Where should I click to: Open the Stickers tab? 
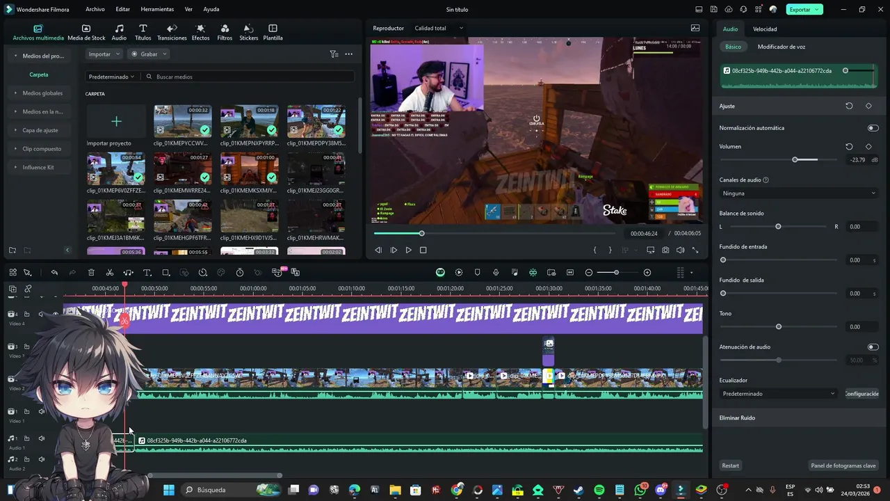[x=248, y=32]
